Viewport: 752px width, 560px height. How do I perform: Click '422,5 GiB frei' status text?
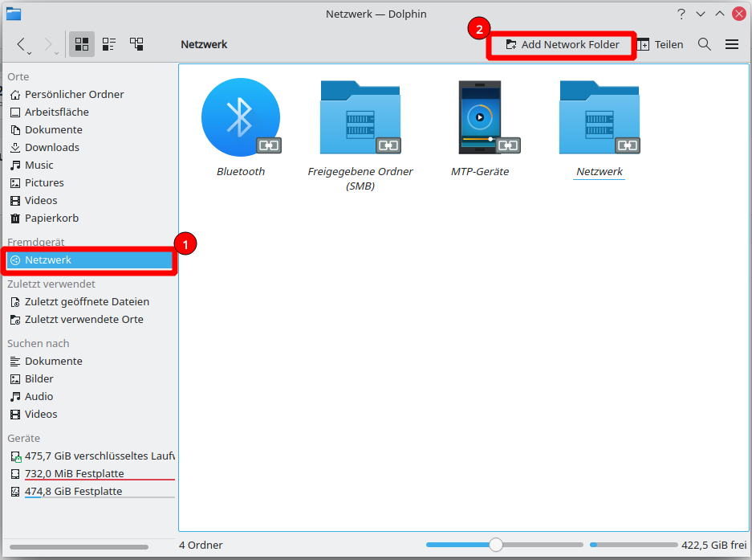pos(714,545)
